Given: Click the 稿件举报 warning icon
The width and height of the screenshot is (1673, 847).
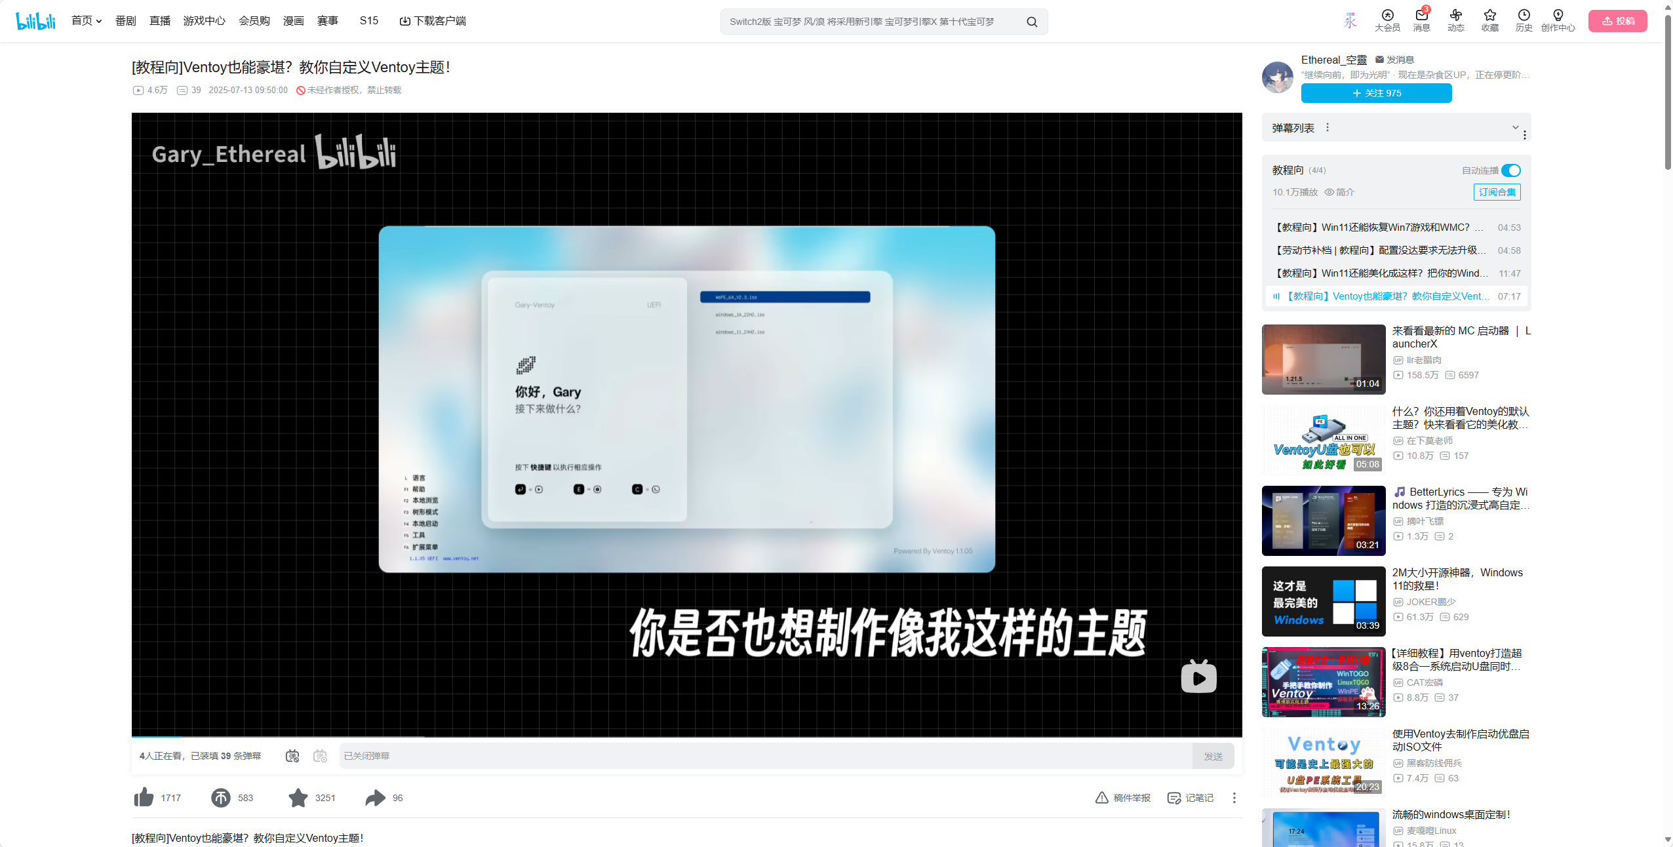Looking at the screenshot, I should point(1101,798).
